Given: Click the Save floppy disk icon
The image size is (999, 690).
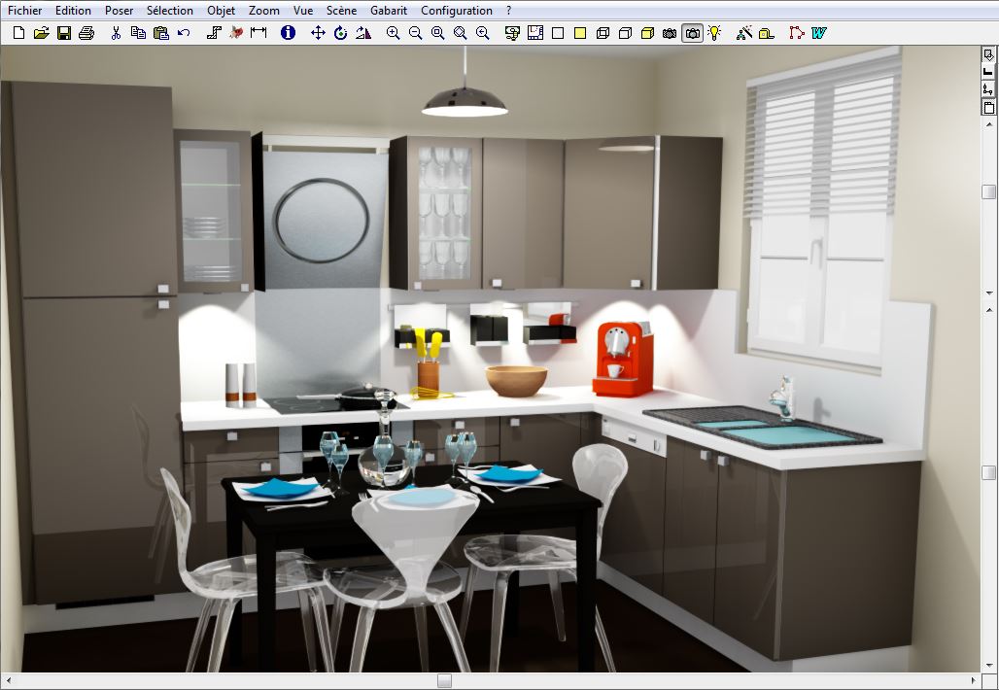Looking at the screenshot, I should pyautogui.click(x=64, y=33).
